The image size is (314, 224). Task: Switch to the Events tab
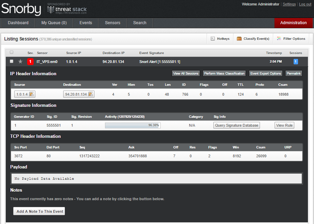86,23
